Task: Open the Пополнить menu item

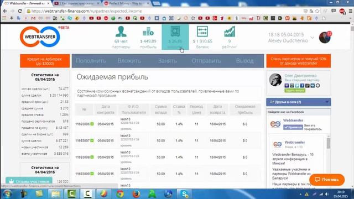Action: tap(91, 61)
